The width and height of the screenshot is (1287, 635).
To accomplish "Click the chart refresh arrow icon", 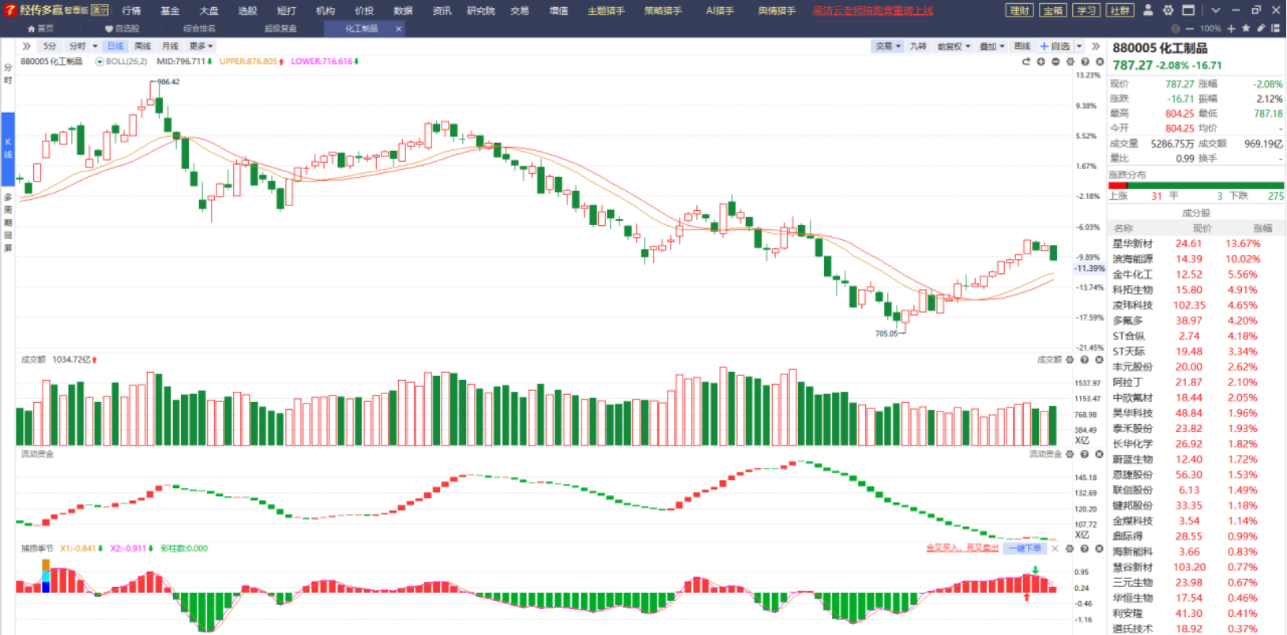I will 1026,62.
